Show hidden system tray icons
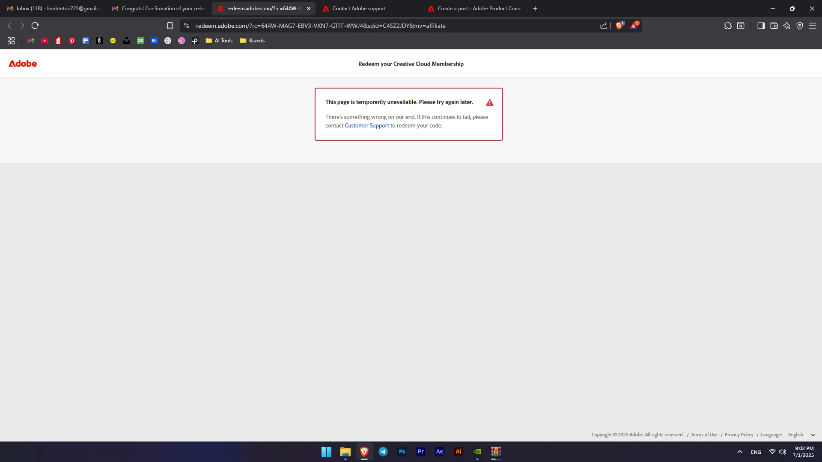 coord(739,452)
